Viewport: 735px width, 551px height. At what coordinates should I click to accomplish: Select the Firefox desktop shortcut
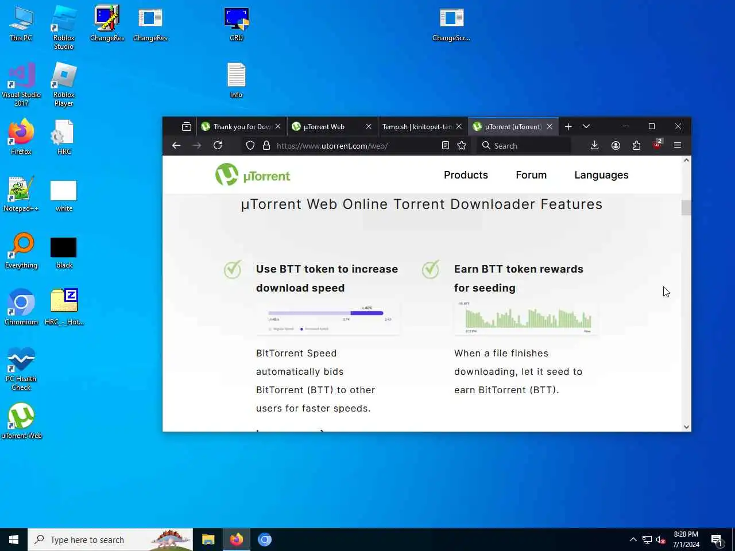pyautogui.click(x=21, y=137)
